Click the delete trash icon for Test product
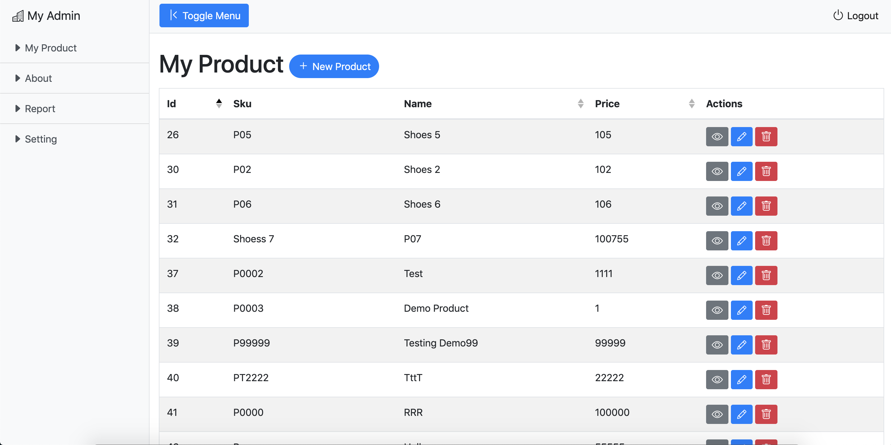This screenshot has width=891, height=445. click(x=766, y=275)
